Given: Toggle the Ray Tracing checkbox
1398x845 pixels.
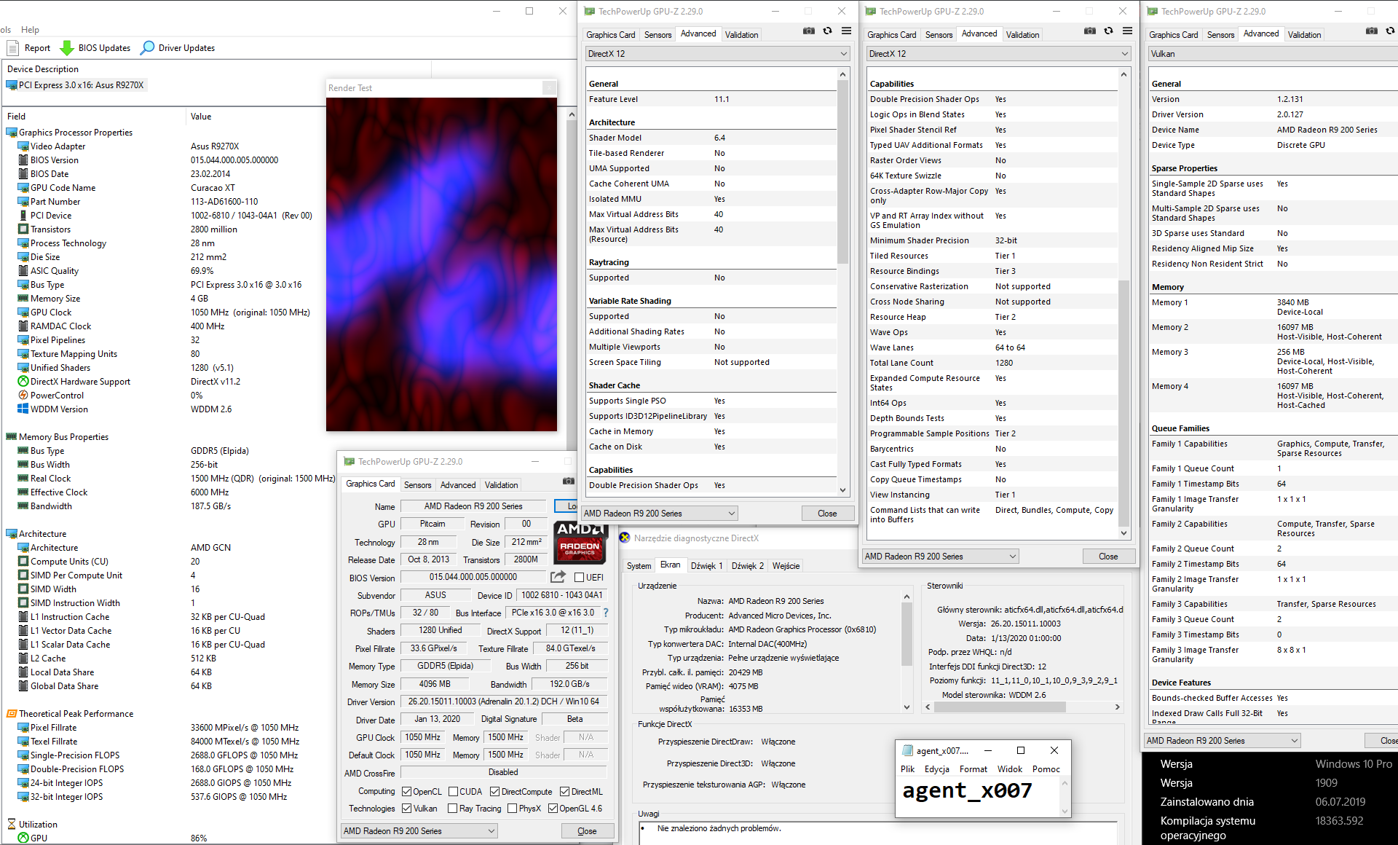Looking at the screenshot, I should pos(452,809).
